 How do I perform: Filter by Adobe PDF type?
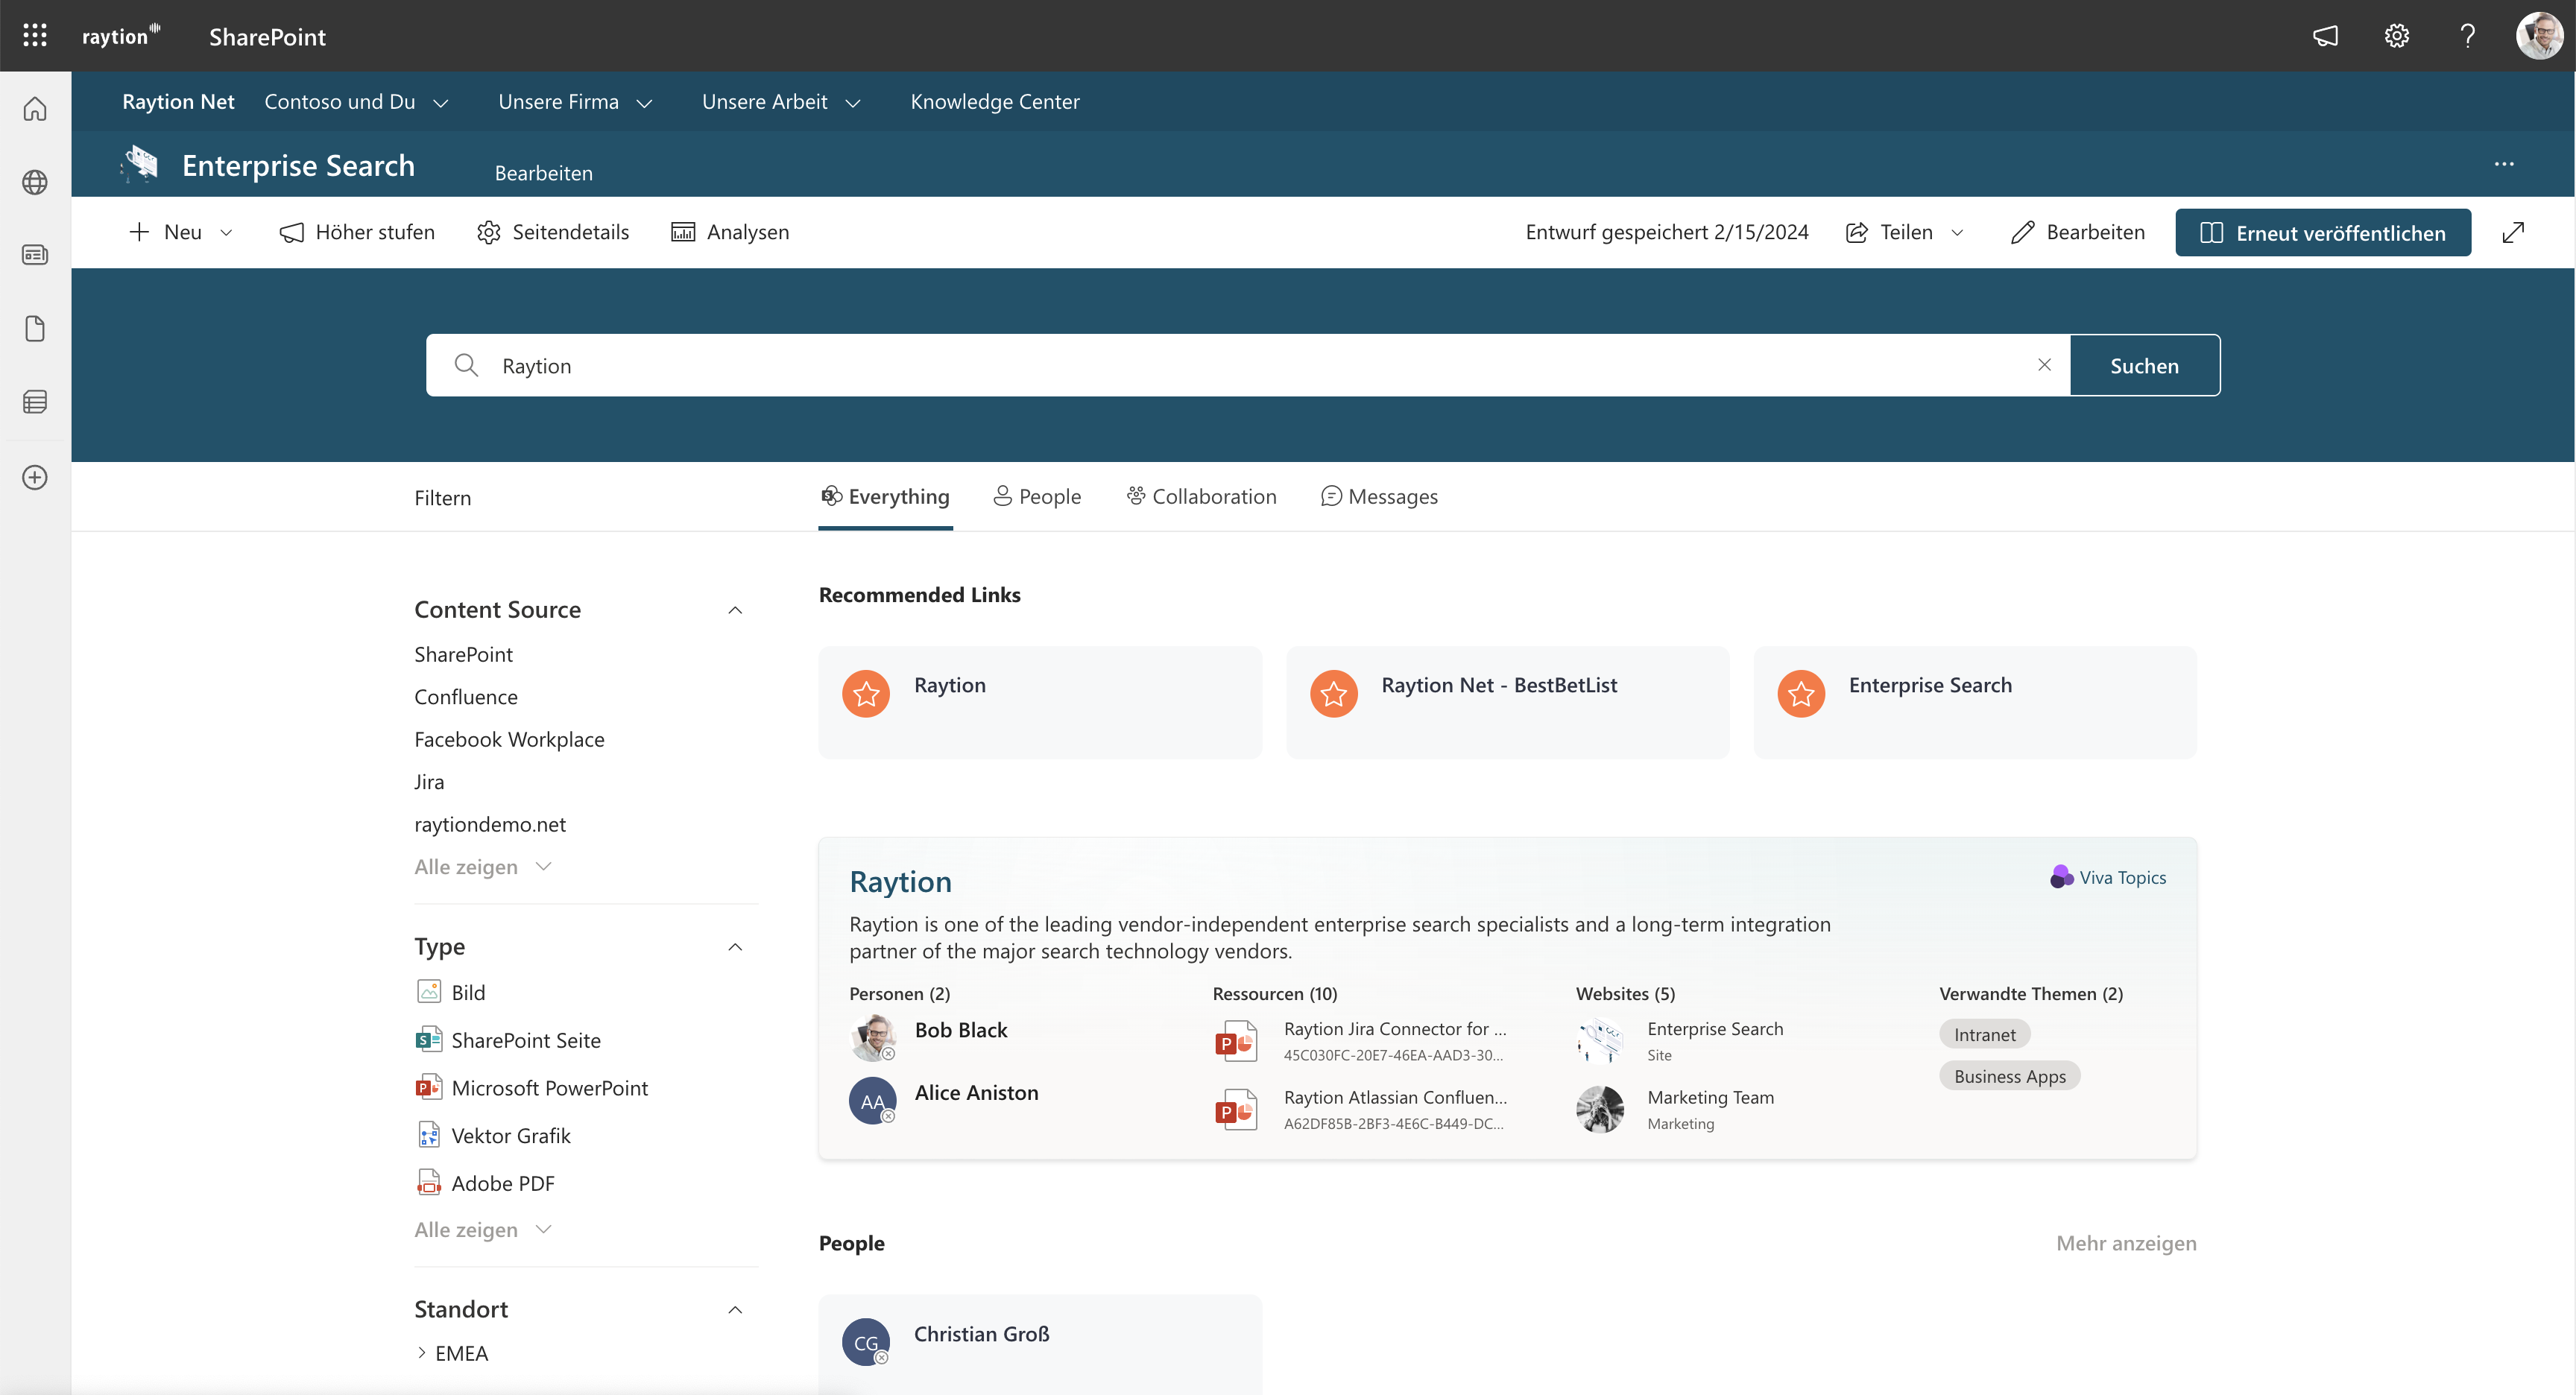coord(484,1183)
